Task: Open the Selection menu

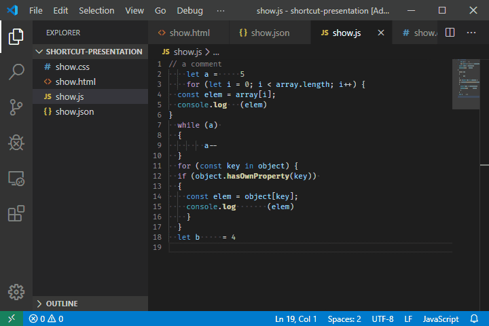Action: (x=96, y=11)
